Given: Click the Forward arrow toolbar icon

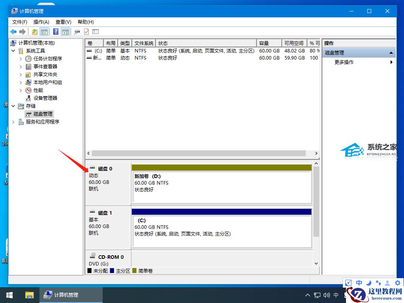Looking at the screenshot, I should tap(22, 32).
